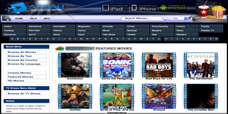Click the filmstrip icon beside Most Recent Featured Movies
The height and width of the screenshot is (114, 228).
click(60, 48)
